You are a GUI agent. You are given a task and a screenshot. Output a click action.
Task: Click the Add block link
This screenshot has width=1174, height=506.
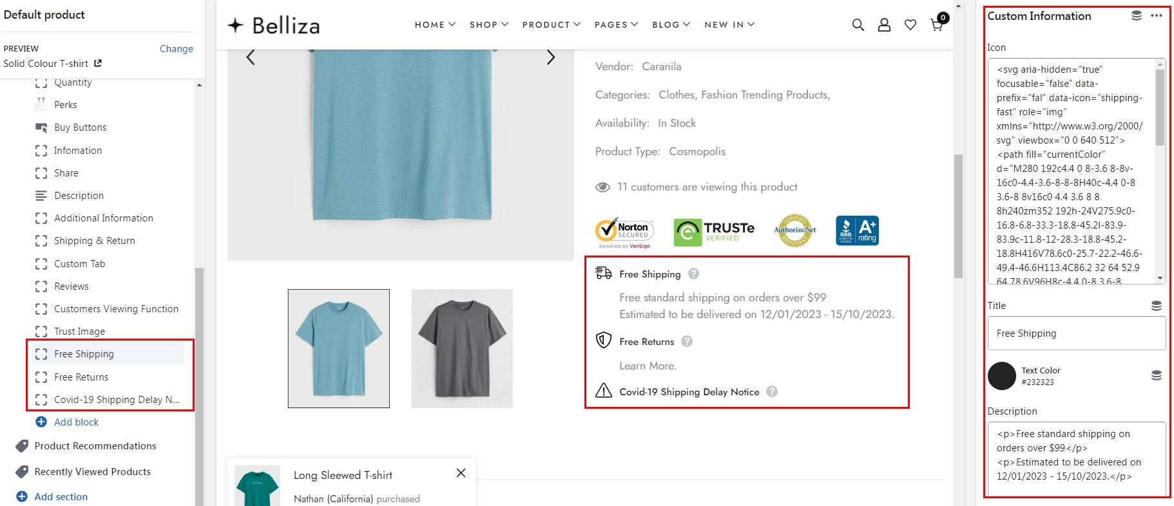pos(76,422)
